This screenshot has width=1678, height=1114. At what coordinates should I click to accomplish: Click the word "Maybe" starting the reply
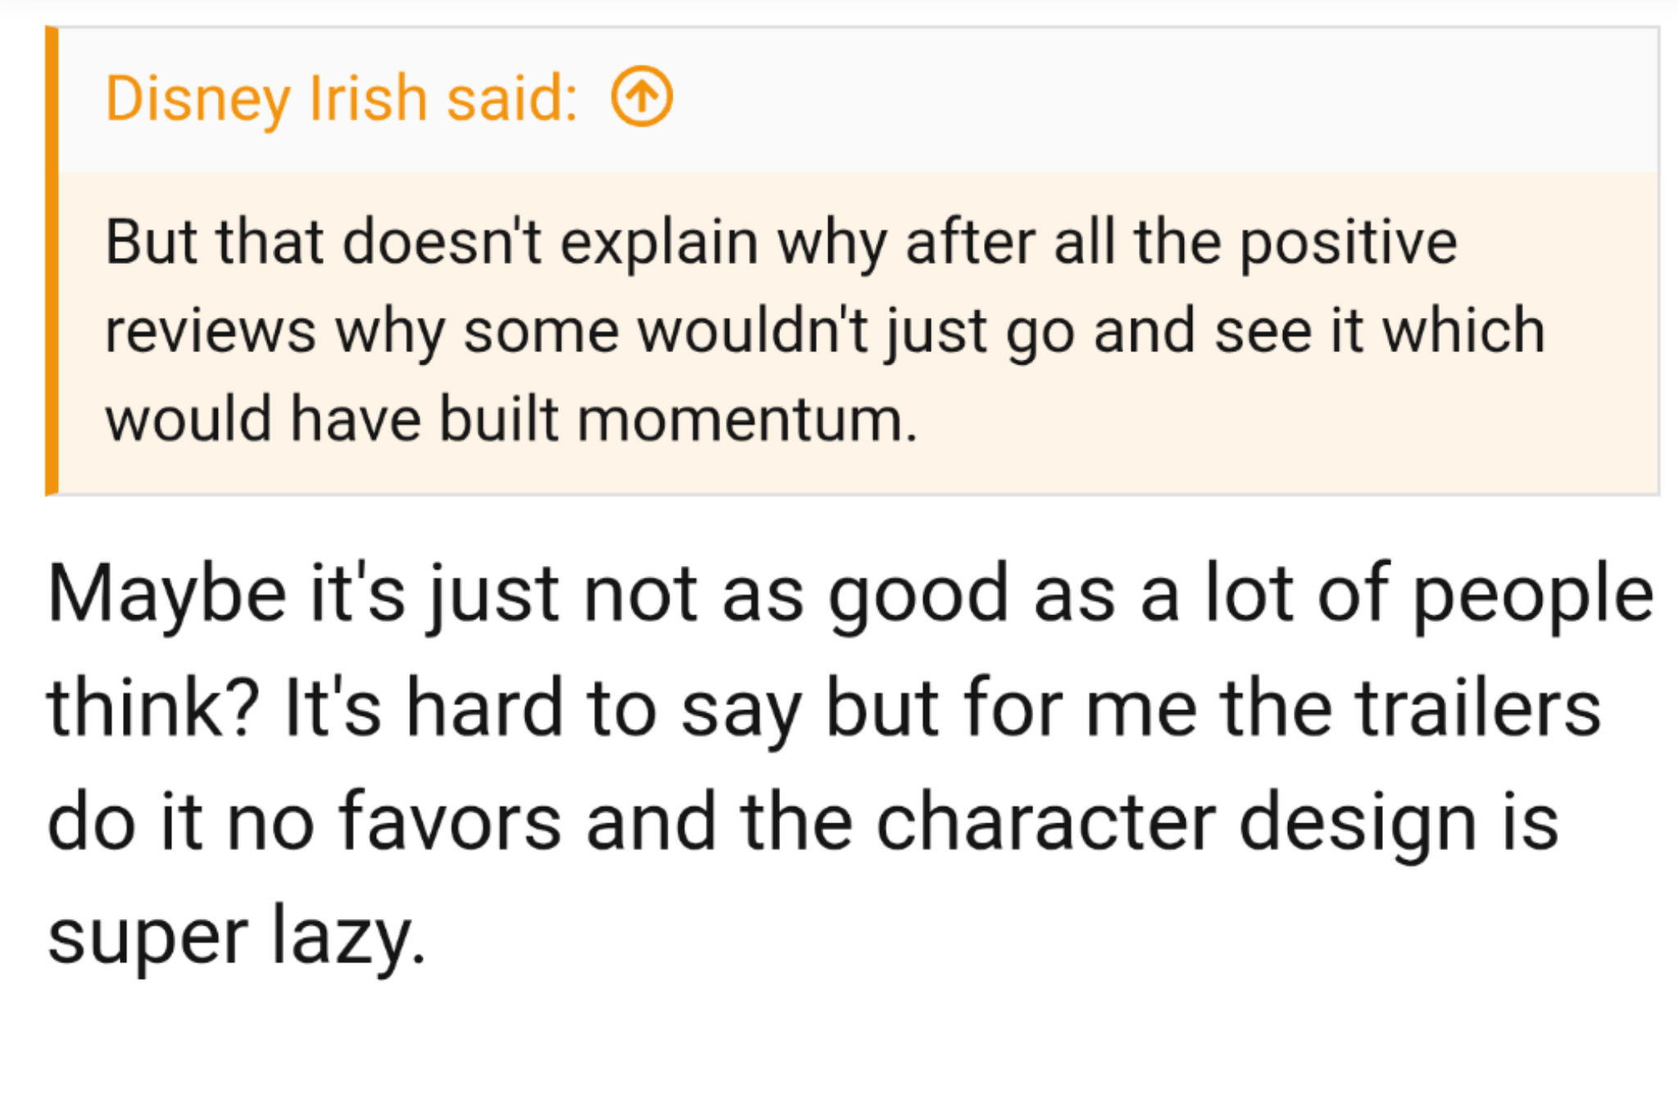[x=167, y=594]
